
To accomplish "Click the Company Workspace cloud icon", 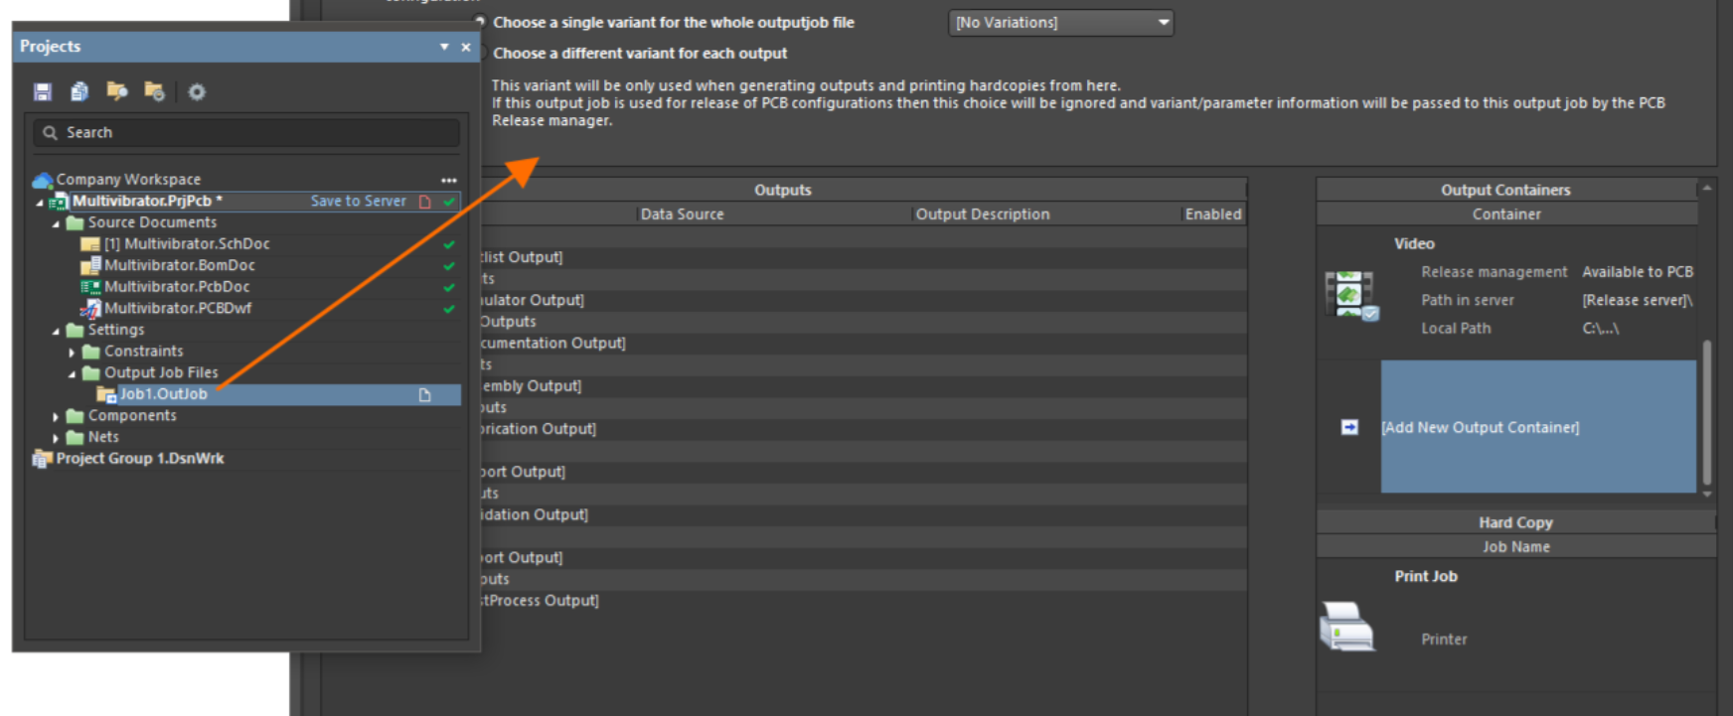I will (43, 180).
